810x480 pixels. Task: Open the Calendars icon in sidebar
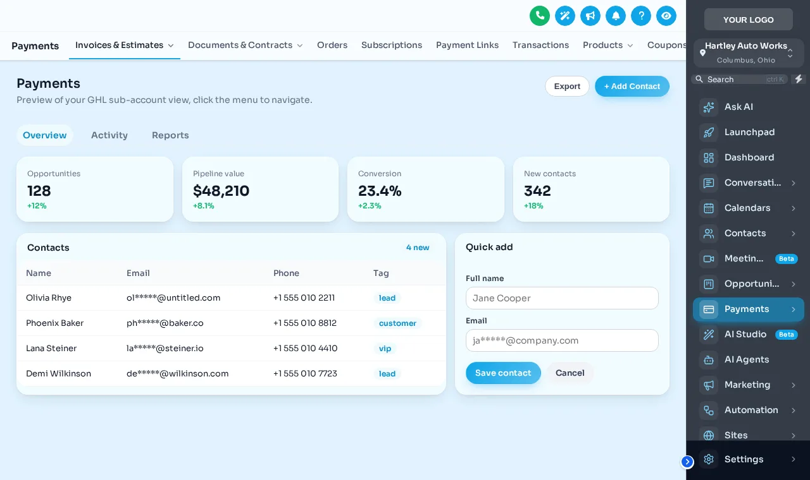tap(709, 208)
